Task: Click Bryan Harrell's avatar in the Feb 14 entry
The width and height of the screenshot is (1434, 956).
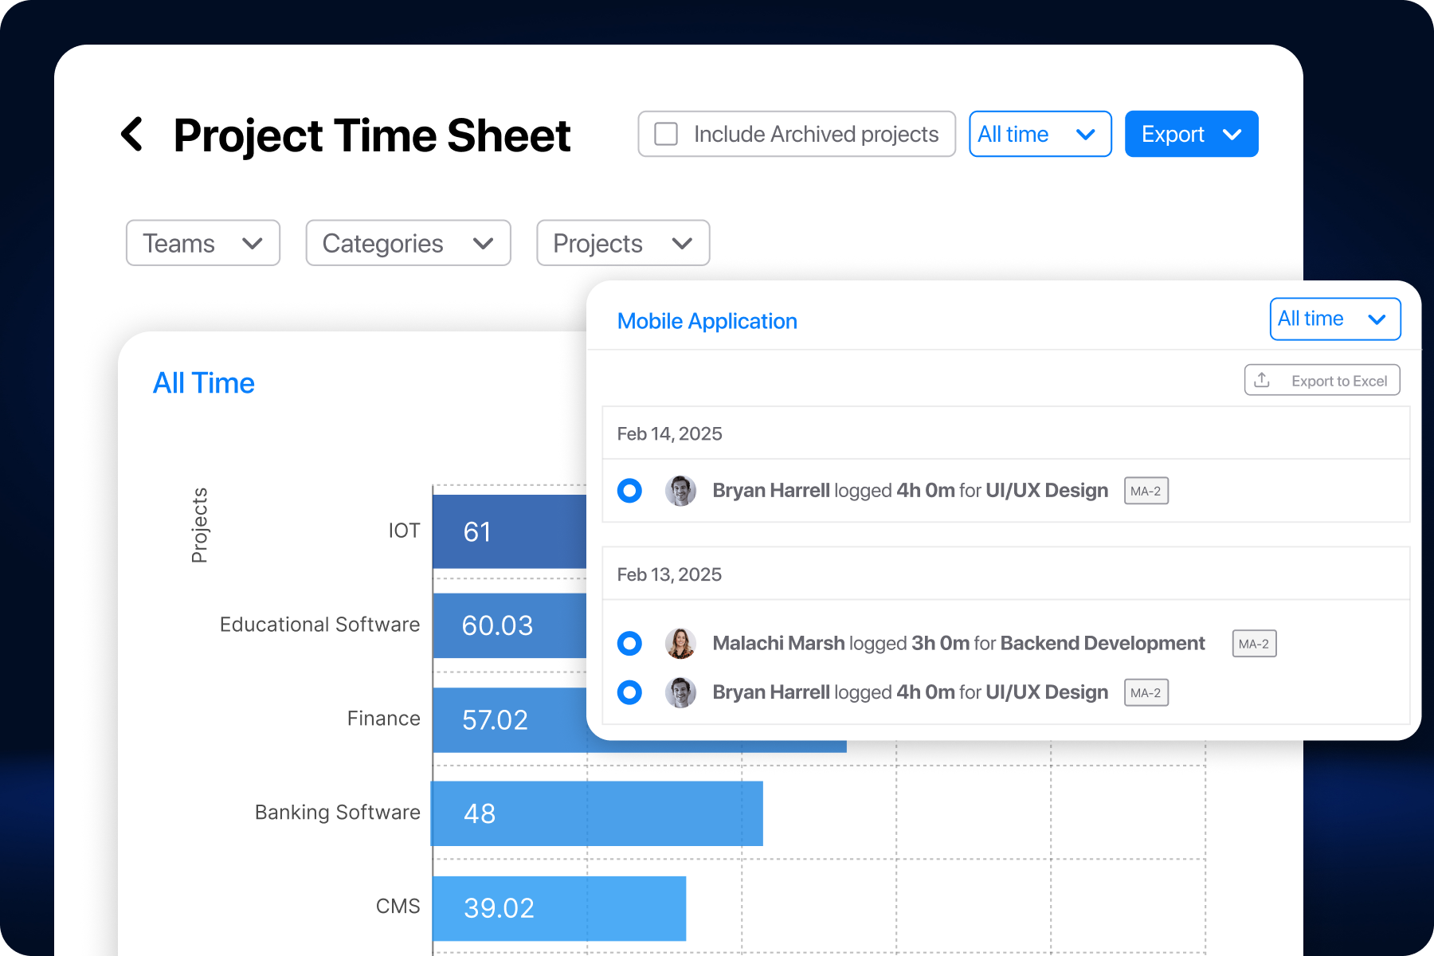Action: click(x=681, y=490)
